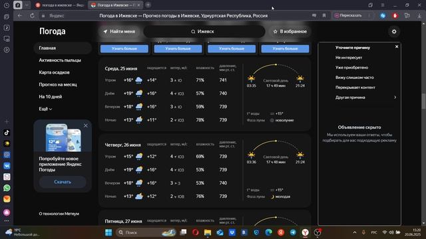
Task: Click the Windows taskbar search box
Action: [x=146, y=232]
